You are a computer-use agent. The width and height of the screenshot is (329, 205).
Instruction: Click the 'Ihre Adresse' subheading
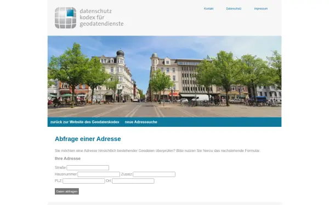click(67, 159)
